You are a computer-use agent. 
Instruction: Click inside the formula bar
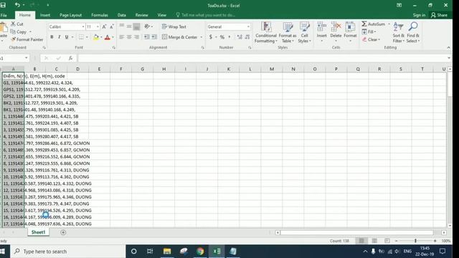(x=262, y=58)
